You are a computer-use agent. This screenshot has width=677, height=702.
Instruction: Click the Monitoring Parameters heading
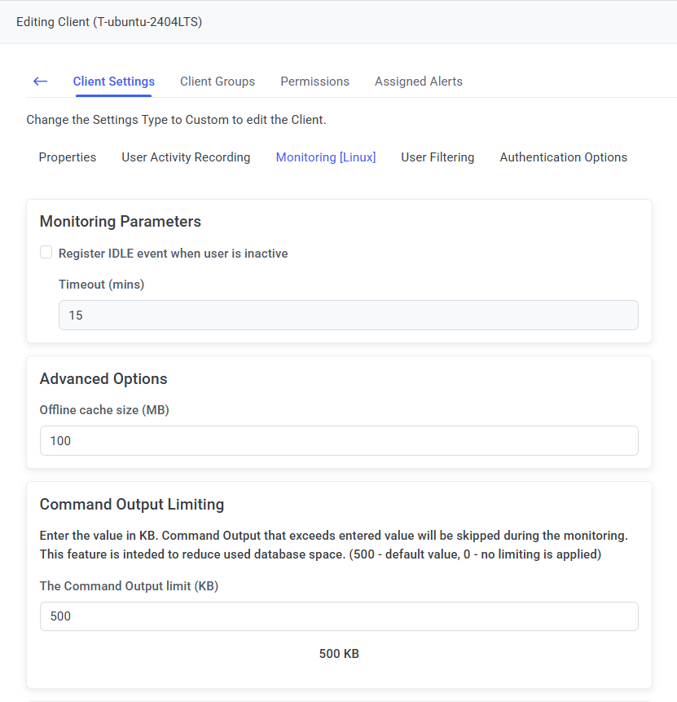tap(121, 222)
